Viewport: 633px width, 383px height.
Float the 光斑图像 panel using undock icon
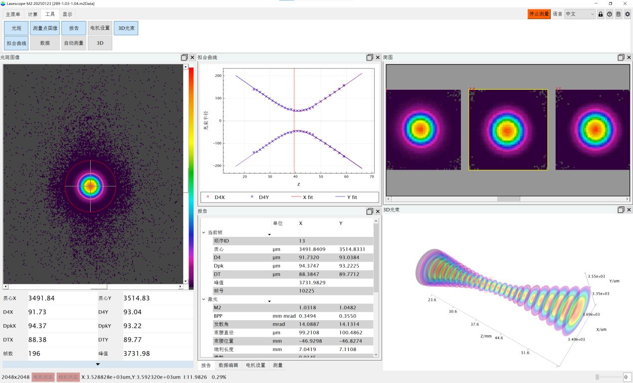tap(184, 57)
